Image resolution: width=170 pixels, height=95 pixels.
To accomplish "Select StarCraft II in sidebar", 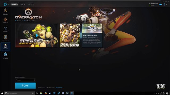I will click(x=5, y=29).
